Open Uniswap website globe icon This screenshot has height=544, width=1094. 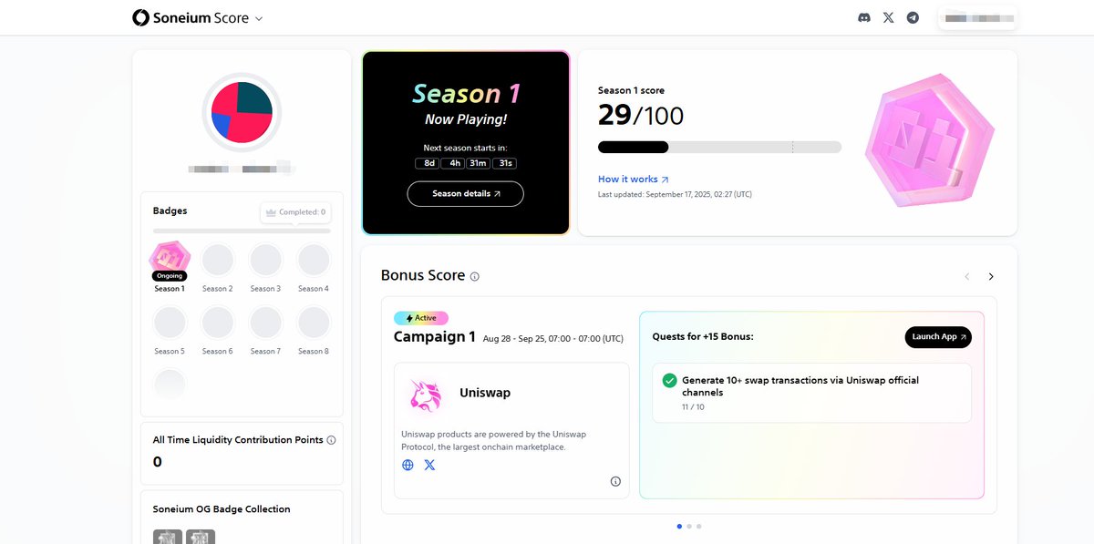click(408, 465)
